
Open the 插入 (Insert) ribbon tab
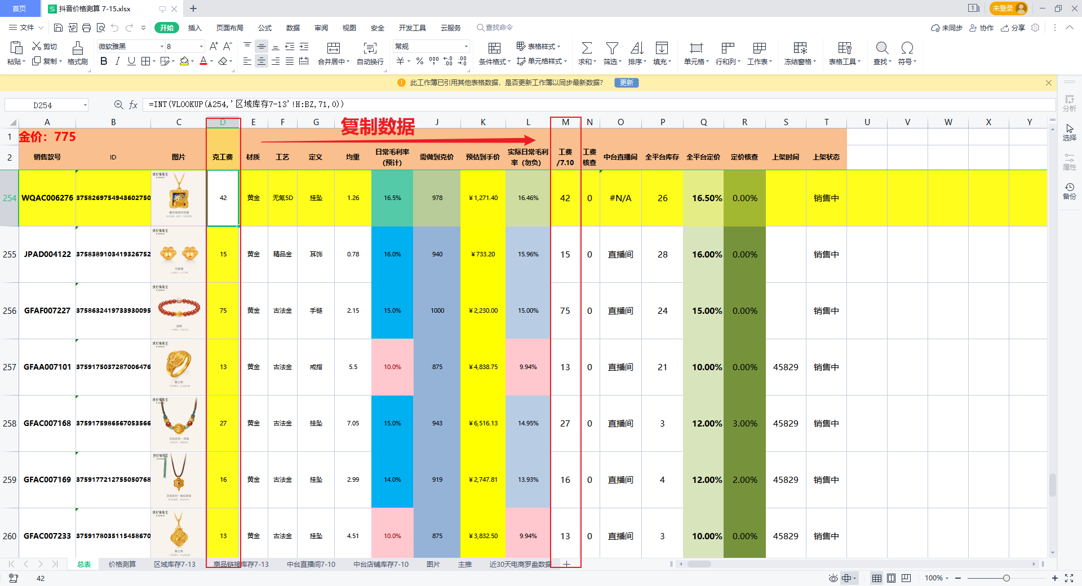pos(194,28)
